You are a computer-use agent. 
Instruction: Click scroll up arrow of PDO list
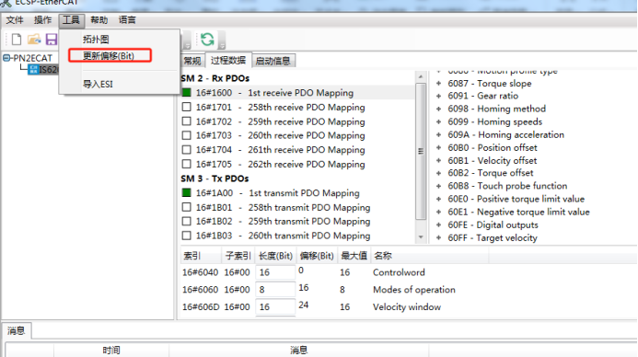point(421,76)
